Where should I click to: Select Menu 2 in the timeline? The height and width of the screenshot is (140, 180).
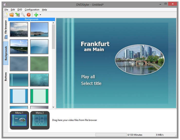point(40,120)
